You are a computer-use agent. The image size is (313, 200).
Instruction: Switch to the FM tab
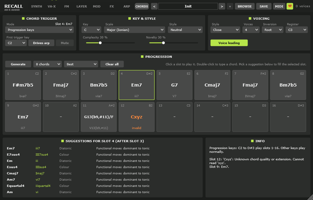(67, 6)
